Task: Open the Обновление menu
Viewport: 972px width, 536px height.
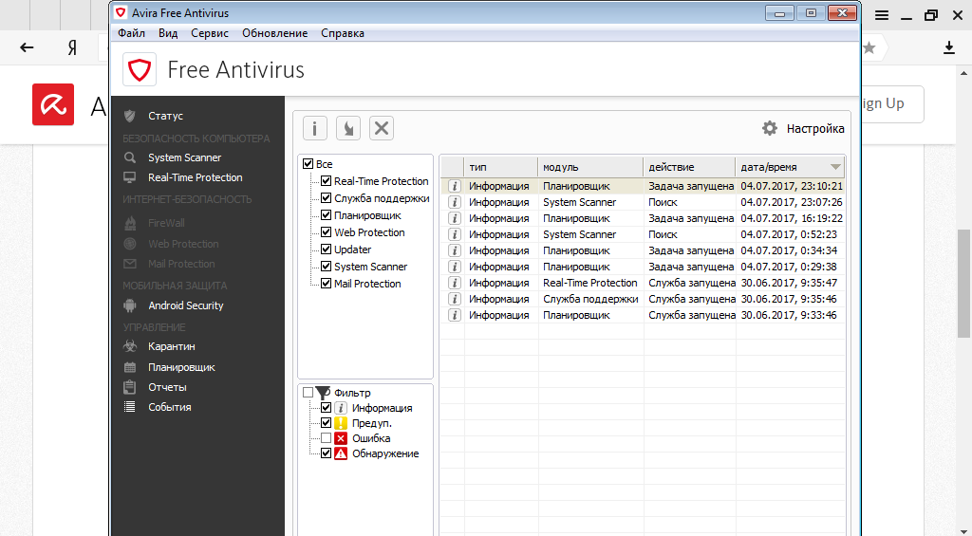Action: (x=274, y=33)
